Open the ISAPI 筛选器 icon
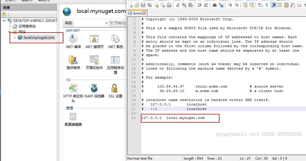306x161 pixels. 94,89
